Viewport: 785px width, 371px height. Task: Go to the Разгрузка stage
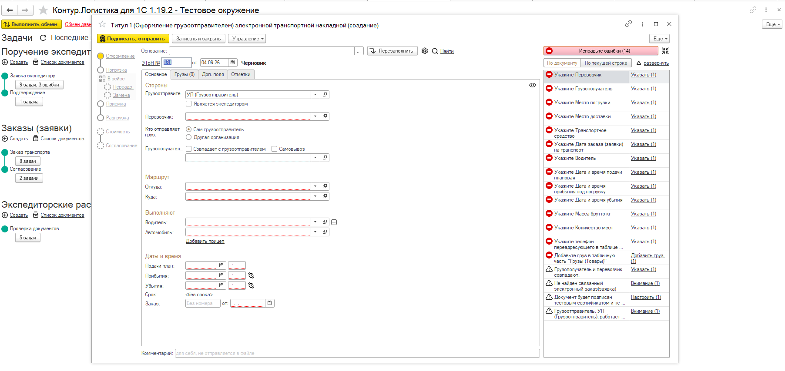(x=117, y=118)
